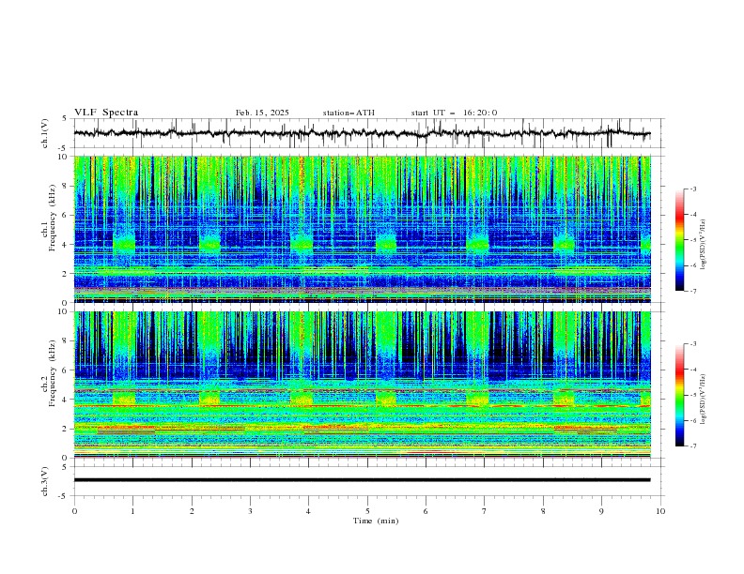The image size is (744, 574).
Task: Click the '10' tick on the time axis
Action: pos(660,511)
